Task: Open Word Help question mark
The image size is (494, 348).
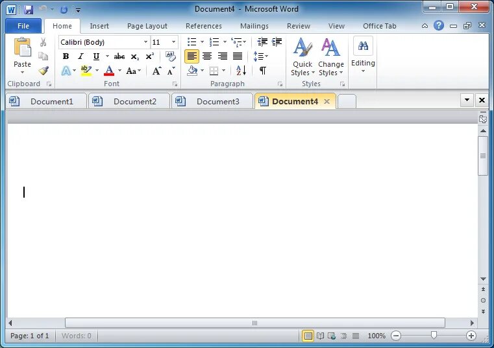Action: pos(439,25)
